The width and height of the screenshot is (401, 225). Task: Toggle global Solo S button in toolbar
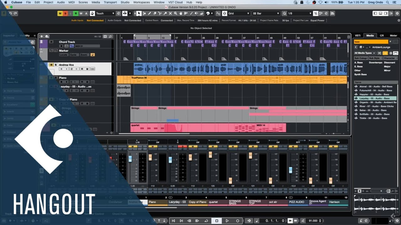(x=65, y=13)
